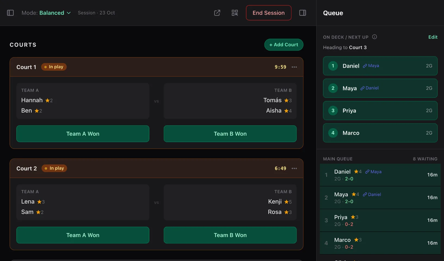
Task: Click Court 2 timer 6:49
Action: (280, 168)
